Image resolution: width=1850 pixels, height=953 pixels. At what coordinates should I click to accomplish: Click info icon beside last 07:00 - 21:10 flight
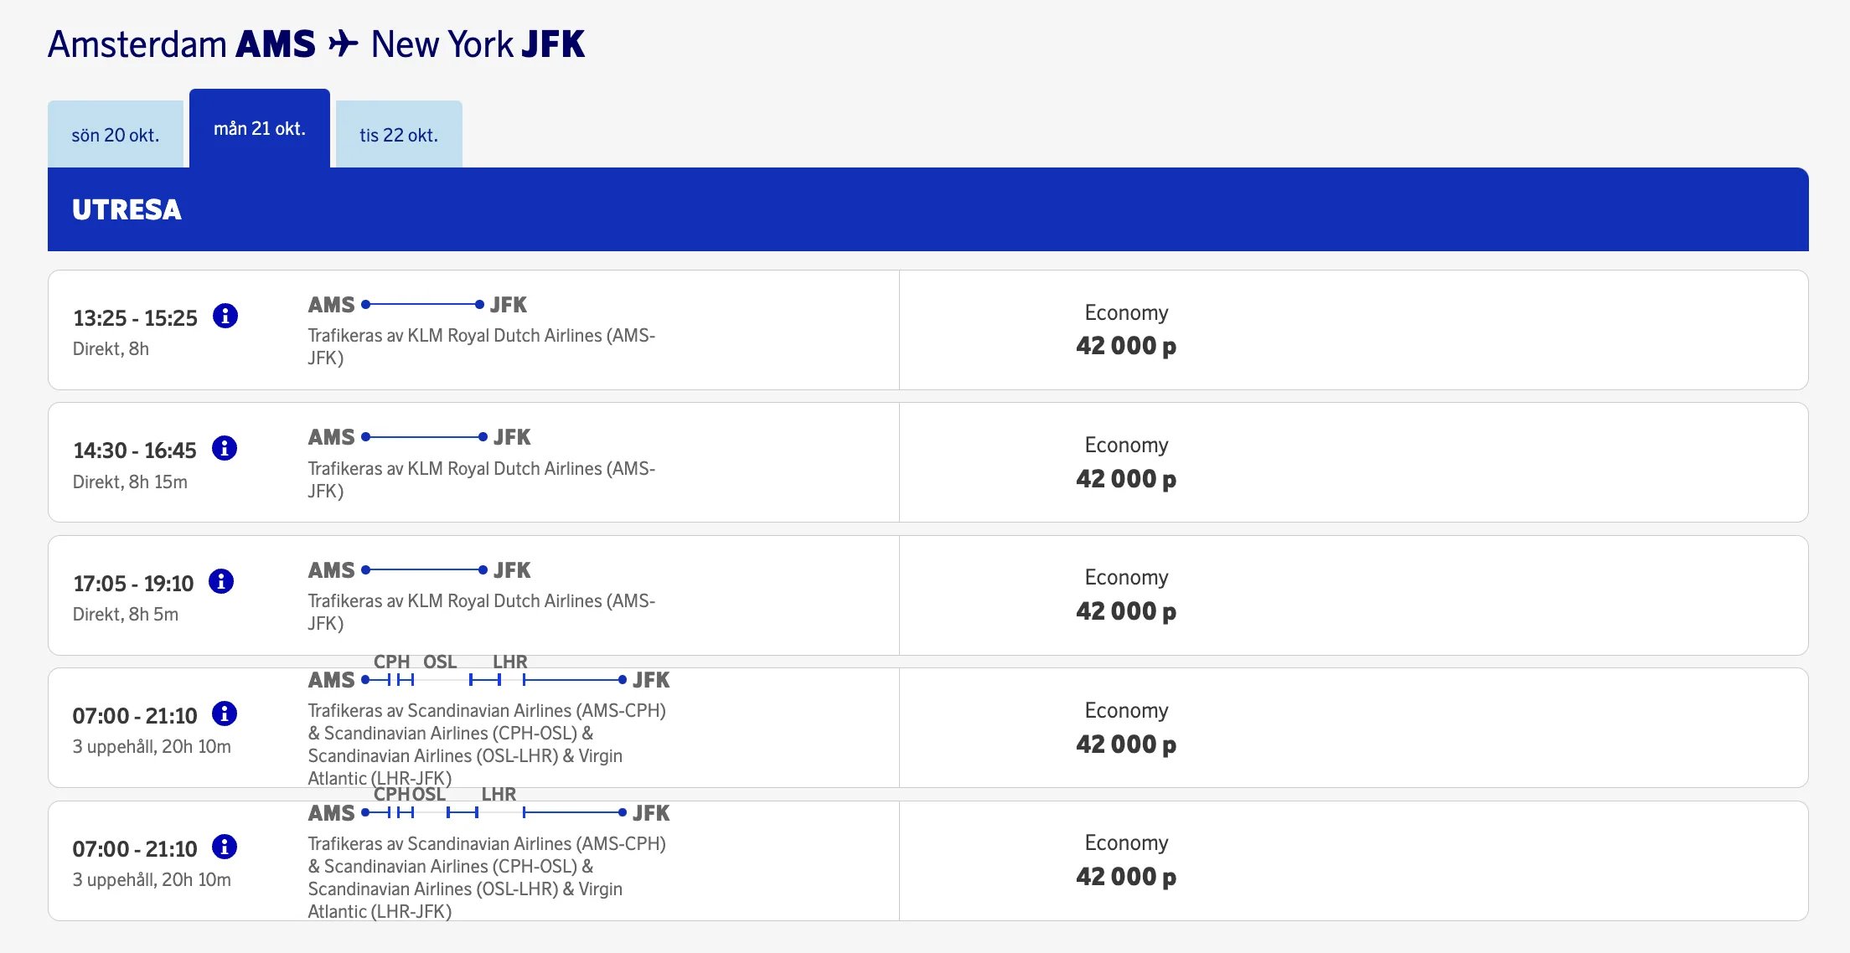tap(225, 847)
